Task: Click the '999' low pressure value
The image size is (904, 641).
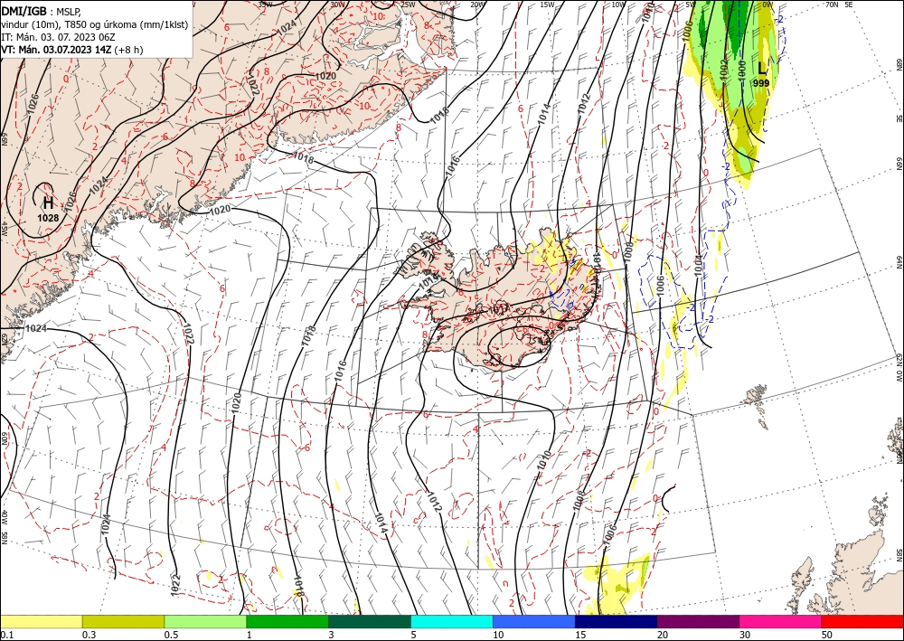Action: click(x=761, y=83)
